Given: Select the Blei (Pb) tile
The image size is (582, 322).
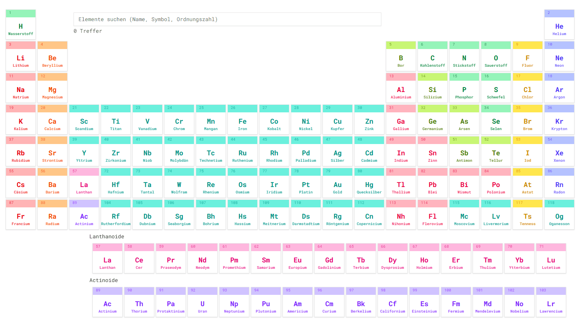Looking at the screenshot, I should coord(433,183).
